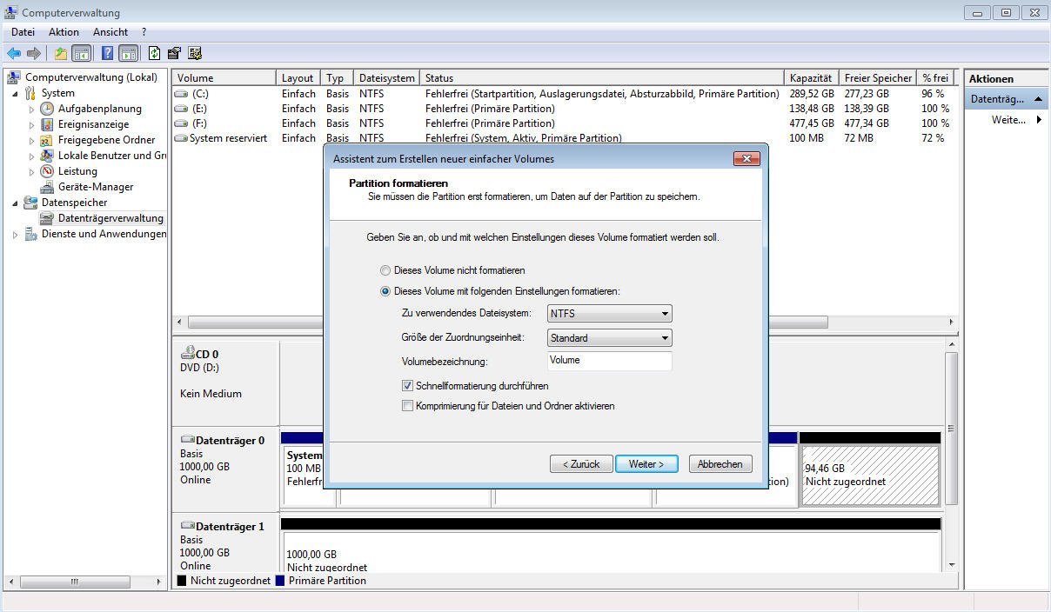Collapse the System tree node
The width and height of the screenshot is (1051, 612).
pyautogui.click(x=15, y=93)
